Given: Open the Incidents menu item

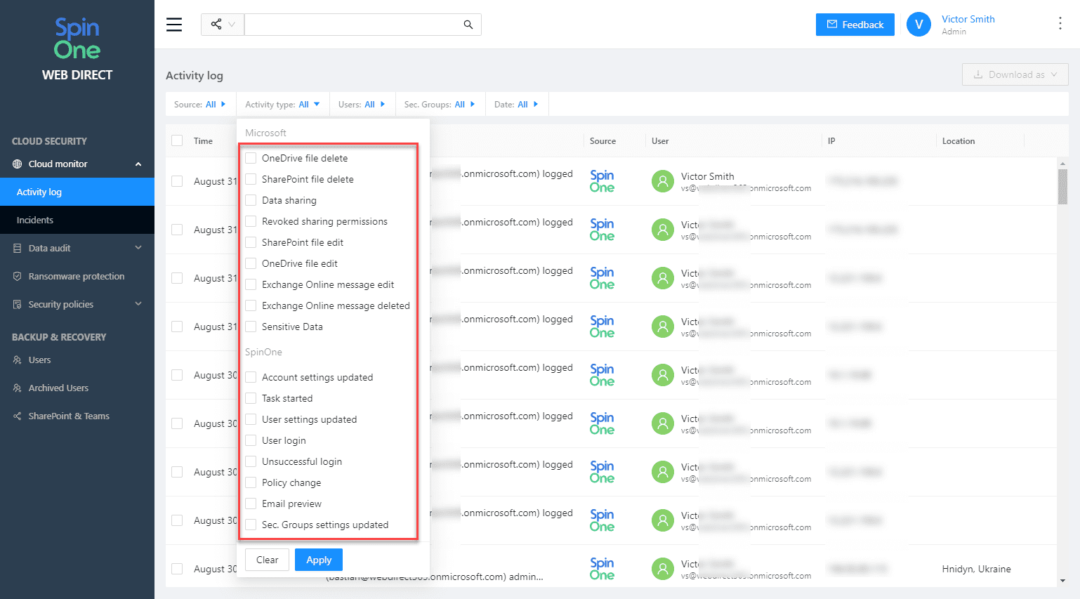Looking at the screenshot, I should 35,220.
